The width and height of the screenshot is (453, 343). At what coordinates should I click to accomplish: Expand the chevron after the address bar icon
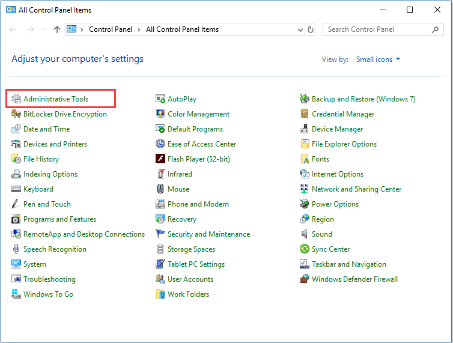click(82, 29)
